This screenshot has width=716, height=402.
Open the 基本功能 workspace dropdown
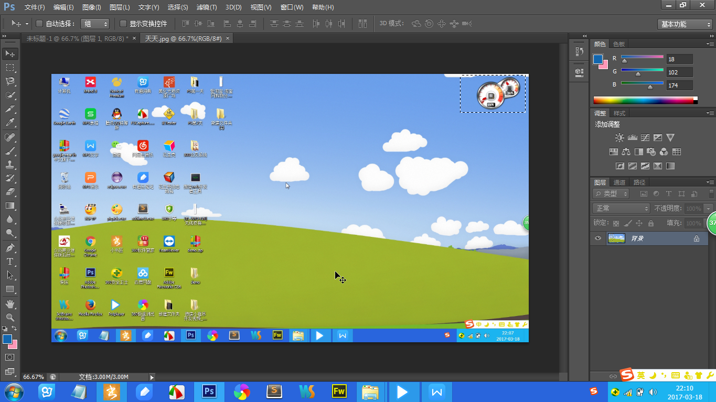click(685, 24)
